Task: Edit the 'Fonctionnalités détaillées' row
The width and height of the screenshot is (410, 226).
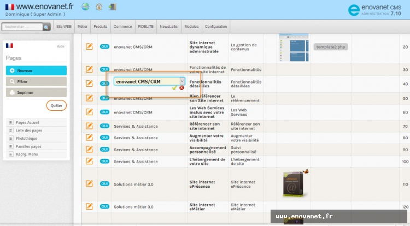Action: point(89,84)
